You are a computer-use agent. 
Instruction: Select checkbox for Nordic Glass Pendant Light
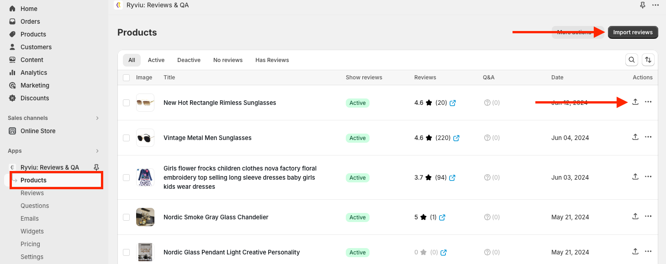pyautogui.click(x=126, y=253)
